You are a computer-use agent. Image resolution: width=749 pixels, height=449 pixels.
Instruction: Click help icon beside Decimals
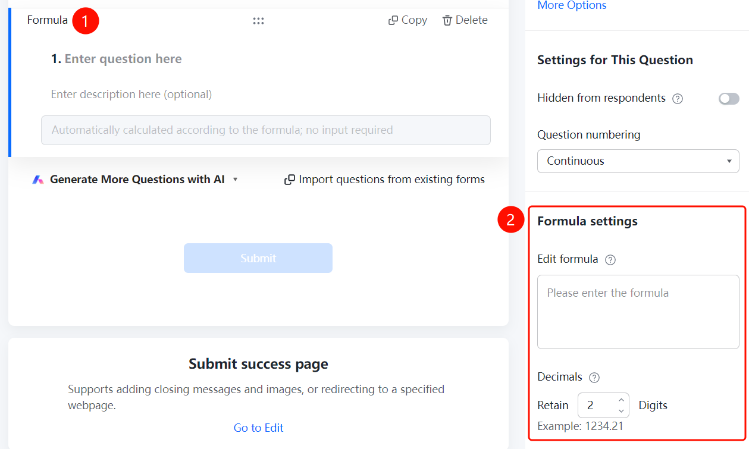point(594,378)
